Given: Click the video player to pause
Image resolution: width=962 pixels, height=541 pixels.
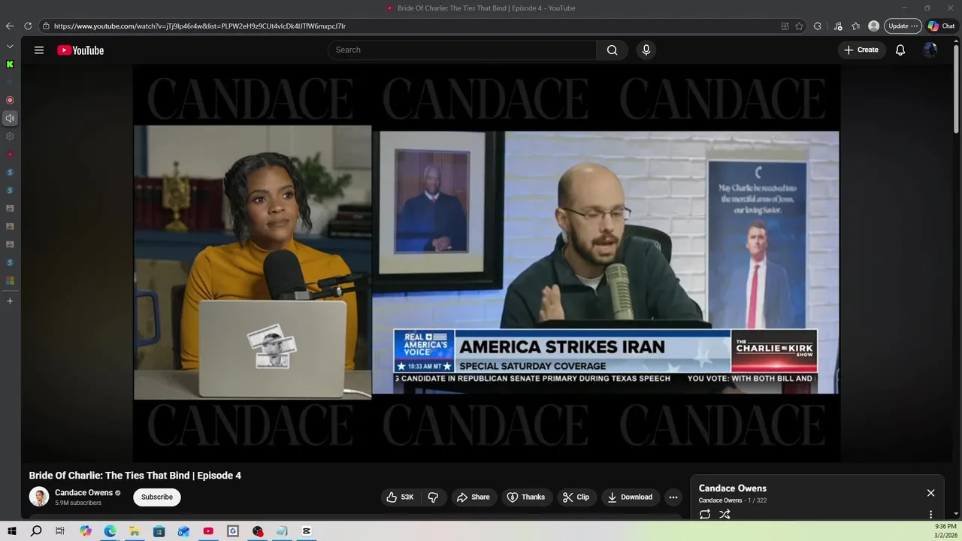Looking at the screenshot, I should [486, 263].
